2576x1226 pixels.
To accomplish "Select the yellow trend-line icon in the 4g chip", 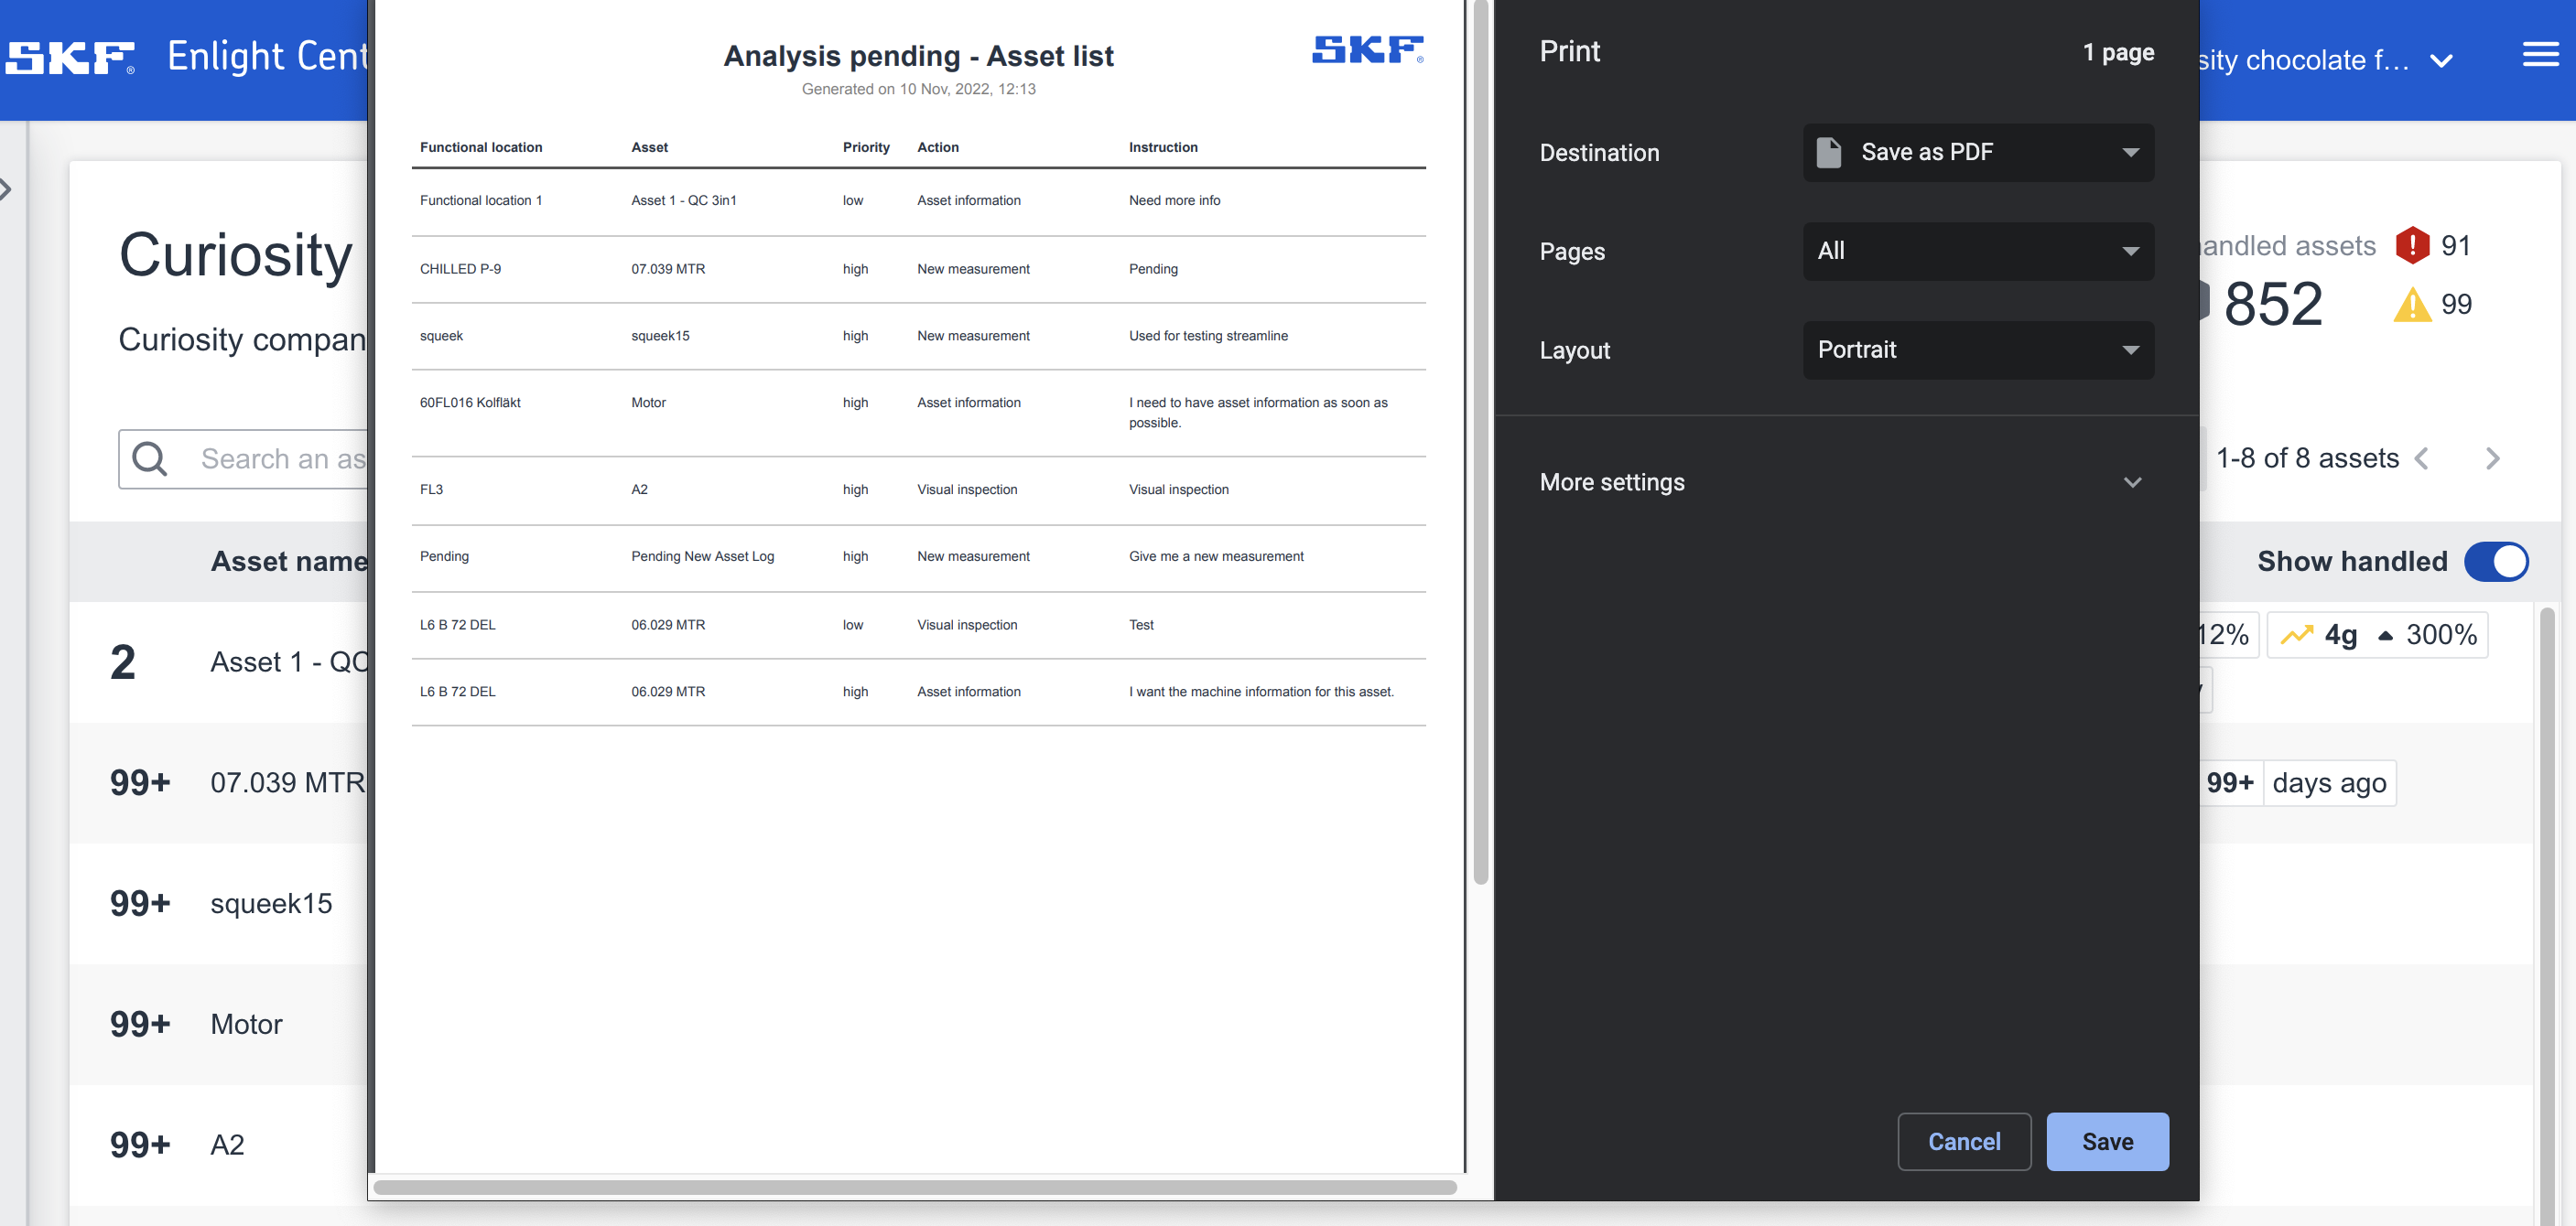I will [x=2297, y=633].
